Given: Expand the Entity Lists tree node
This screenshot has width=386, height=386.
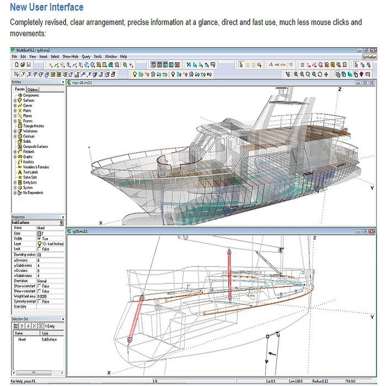Looking at the screenshot, I should click(15, 183).
